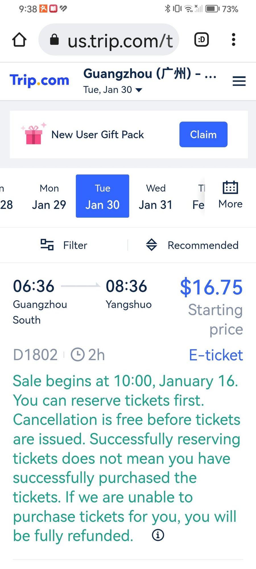Tap the info icon after refund notice
Screen dimensions: 256x569
158,535
